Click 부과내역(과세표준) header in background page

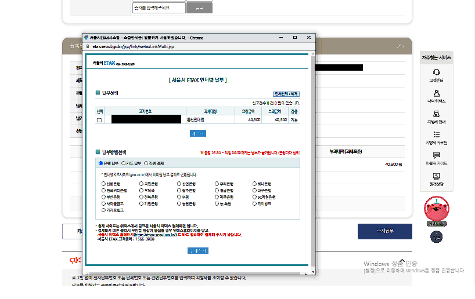pyautogui.click(x=346, y=151)
